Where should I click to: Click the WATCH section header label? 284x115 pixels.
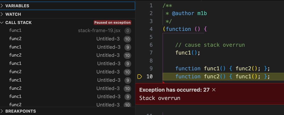[x=13, y=14]
